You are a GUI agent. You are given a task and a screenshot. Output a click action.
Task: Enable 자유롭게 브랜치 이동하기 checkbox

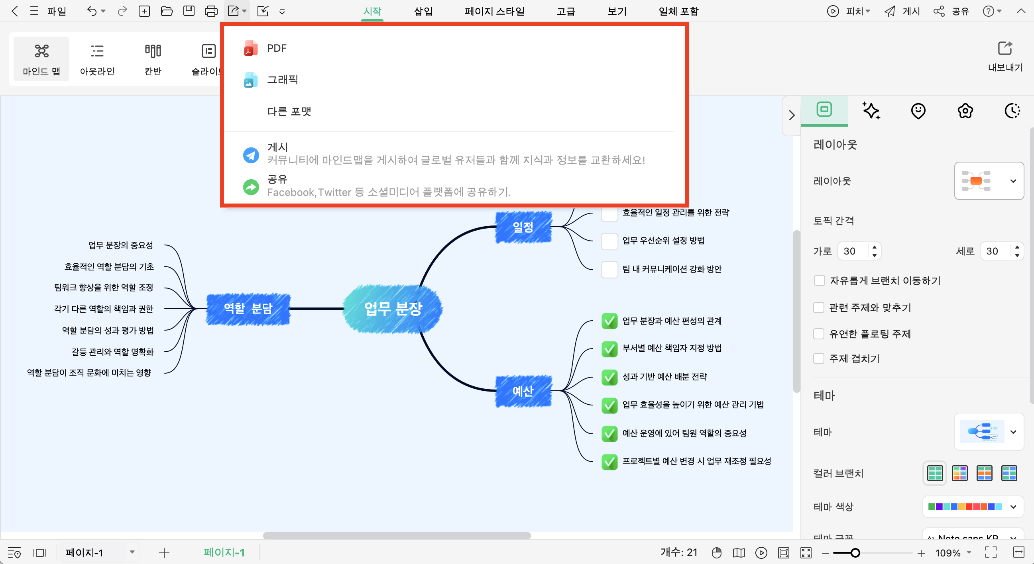coord(819,280)
